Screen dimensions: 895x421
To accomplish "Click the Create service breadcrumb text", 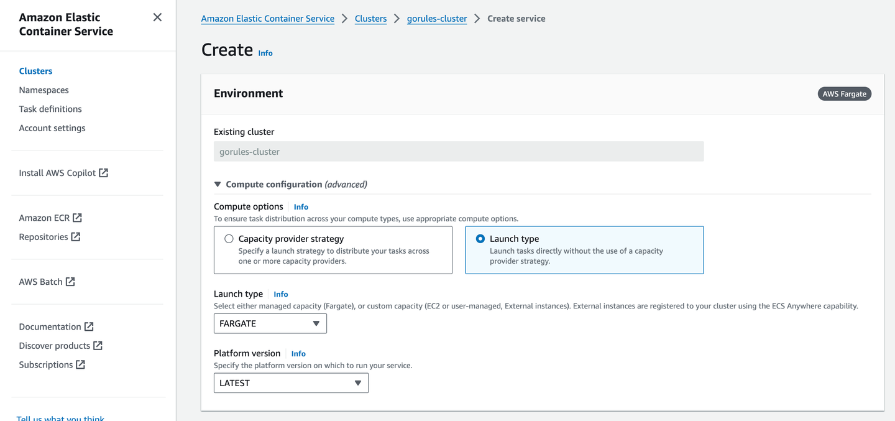I will [516, 19].
